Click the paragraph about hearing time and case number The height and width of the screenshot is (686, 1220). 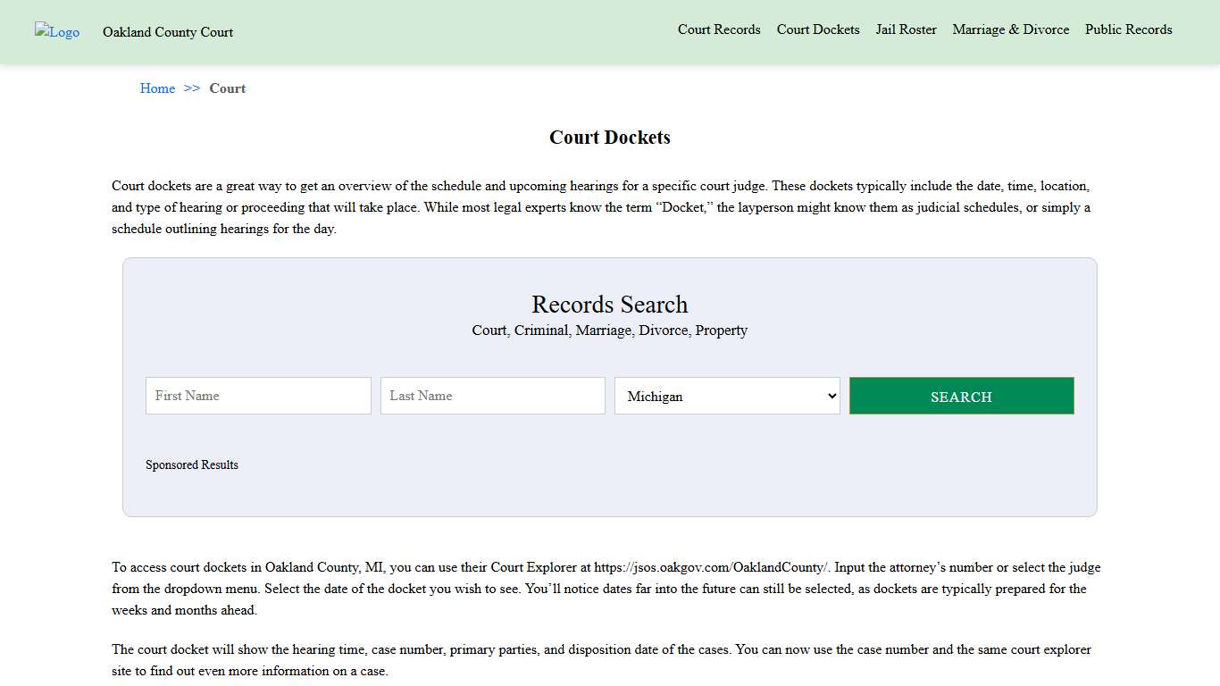pos(601,660)
